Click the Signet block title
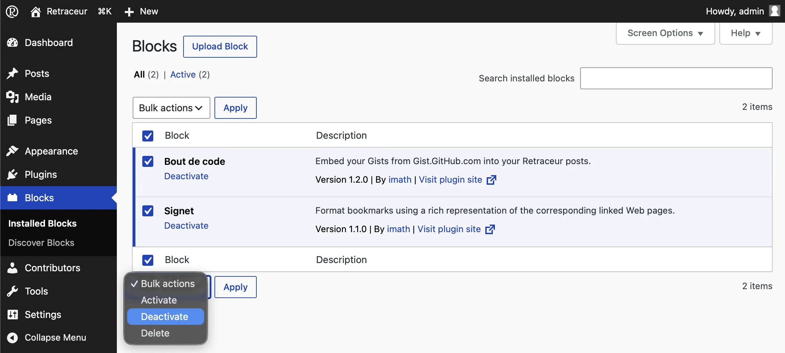Screen dimensions: 785x353 point(179,211)
